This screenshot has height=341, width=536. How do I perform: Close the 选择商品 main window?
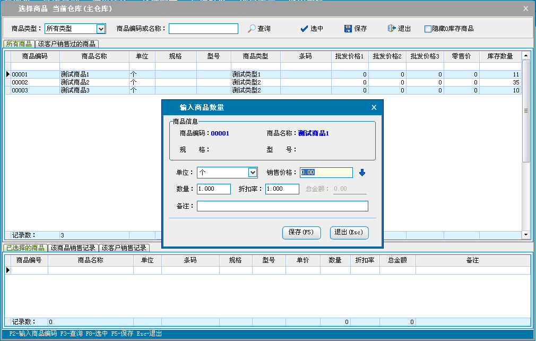(525, 8)
